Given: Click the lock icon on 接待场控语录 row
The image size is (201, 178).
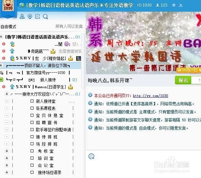Looking at the screenshot, I should [x=7, y=172].
